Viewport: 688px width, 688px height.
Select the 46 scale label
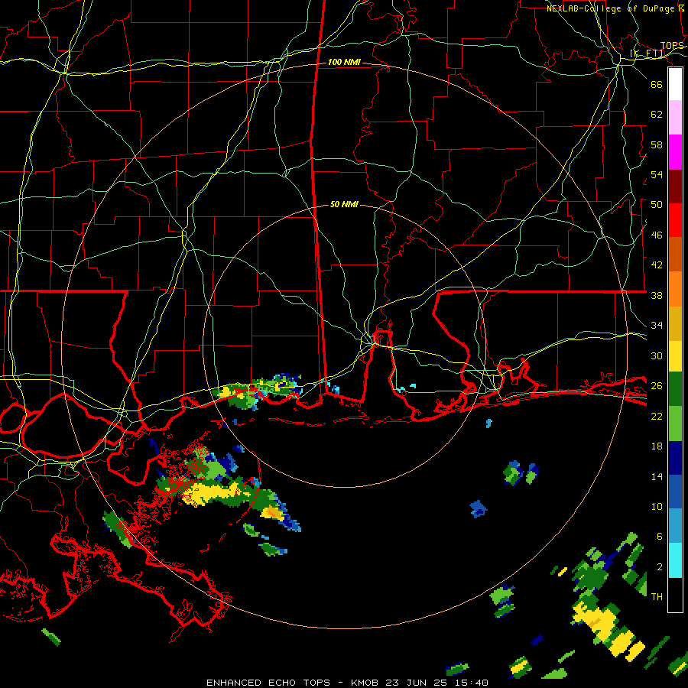(x=657, y=235)
